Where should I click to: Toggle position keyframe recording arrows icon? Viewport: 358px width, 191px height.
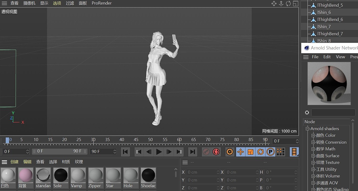pyautogui.click(x=240, y=152)
